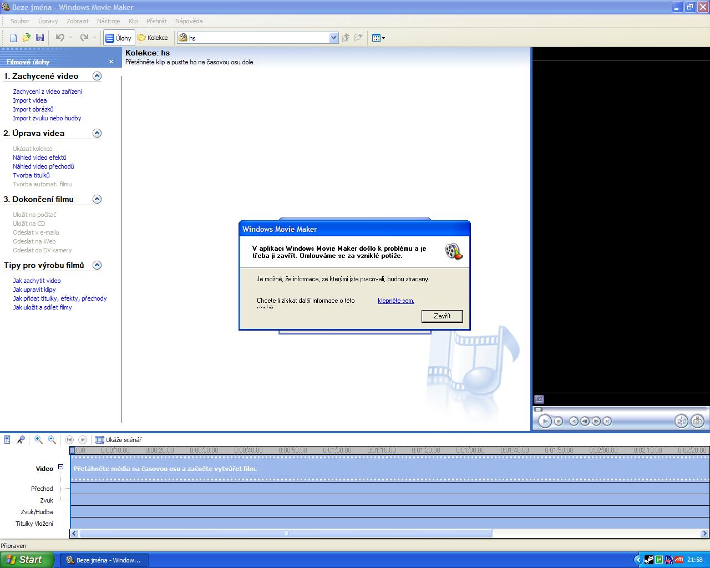
Task: Click the 'Tvorba titulků' link
Action: pos(32,175)
